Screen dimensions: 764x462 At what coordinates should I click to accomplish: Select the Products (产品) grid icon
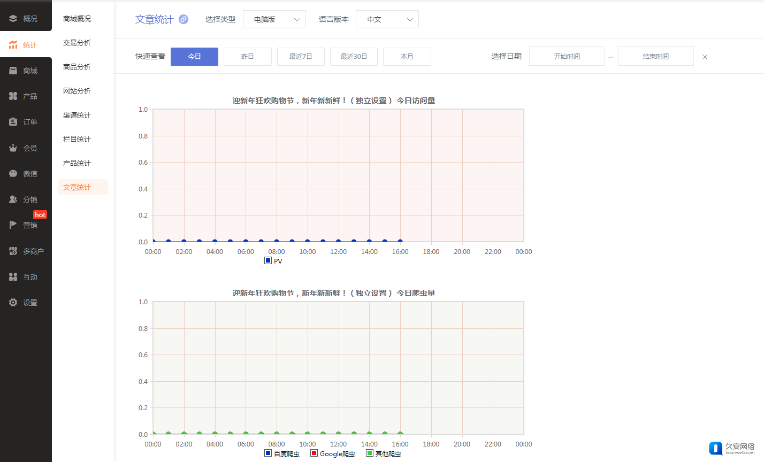[x=13, y=96]
